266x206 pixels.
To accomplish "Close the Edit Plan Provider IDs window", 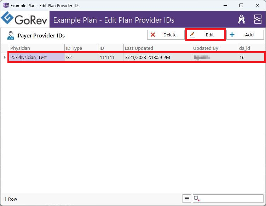I will [258, 5].
